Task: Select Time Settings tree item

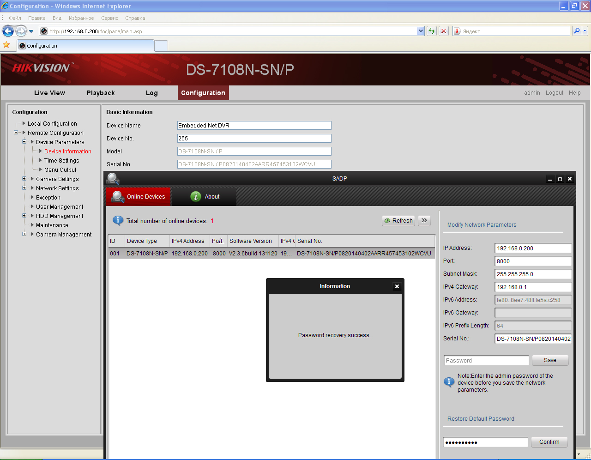Action: pyautogui.click(x=61, y=161)
